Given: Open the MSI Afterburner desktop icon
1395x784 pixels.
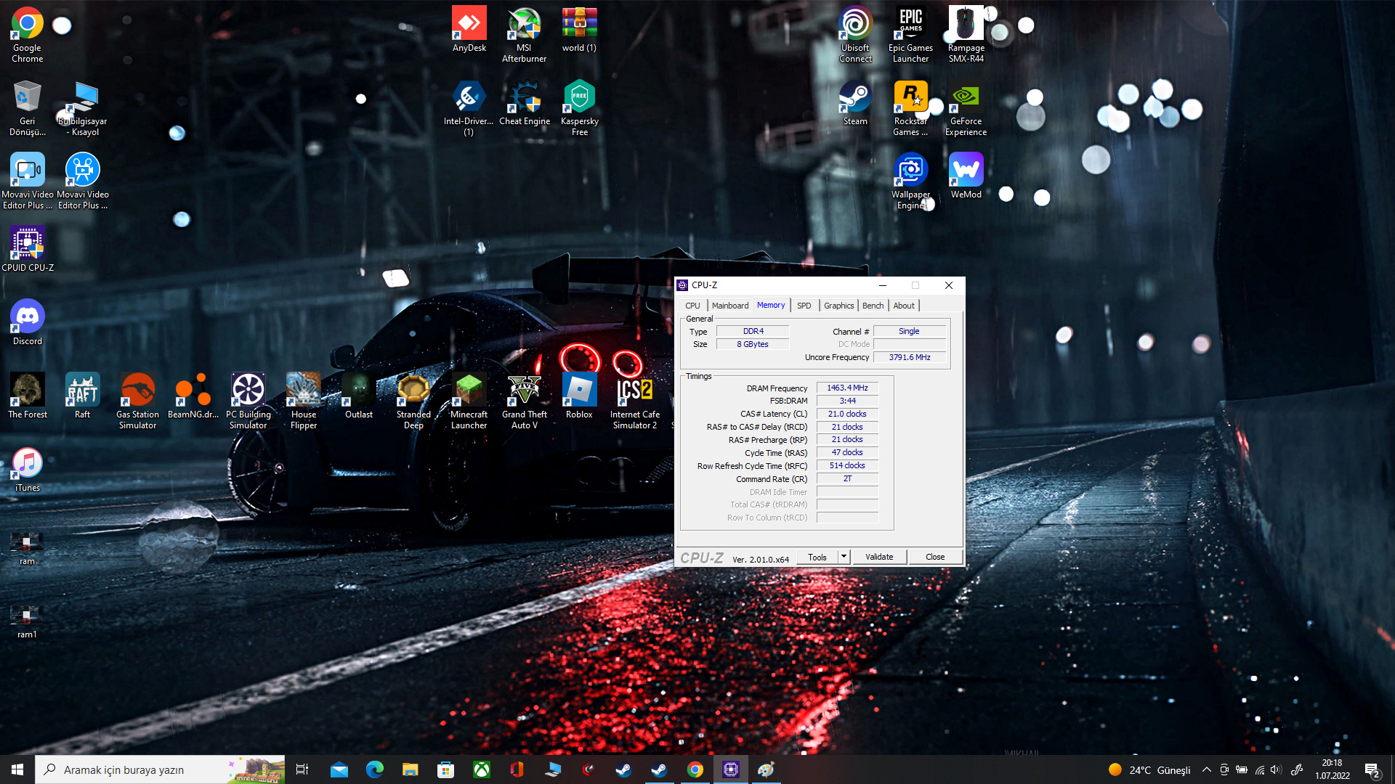Looking at the screenshot, I should pyautogui.click(x=524, y=25).
